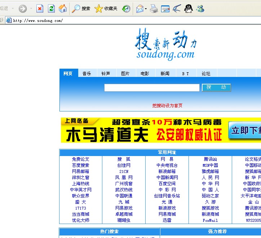This screenshot has width=261, height=238.
Task: Switch to the 论坛 tab
Action: click(x=206, y=73)
